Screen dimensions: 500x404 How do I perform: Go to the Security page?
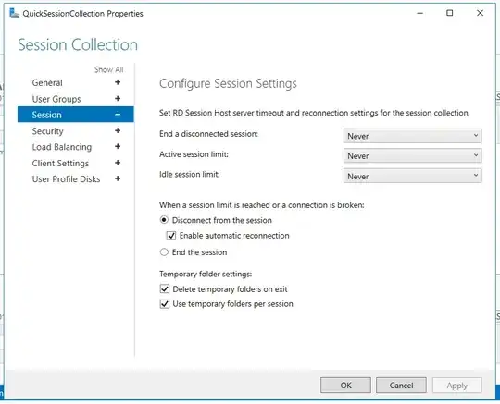coord(48,131)
